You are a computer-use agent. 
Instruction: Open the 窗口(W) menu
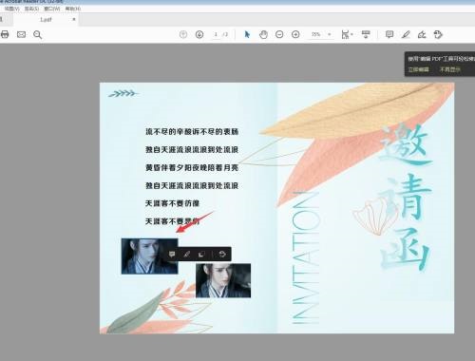(x=52, y=9)
